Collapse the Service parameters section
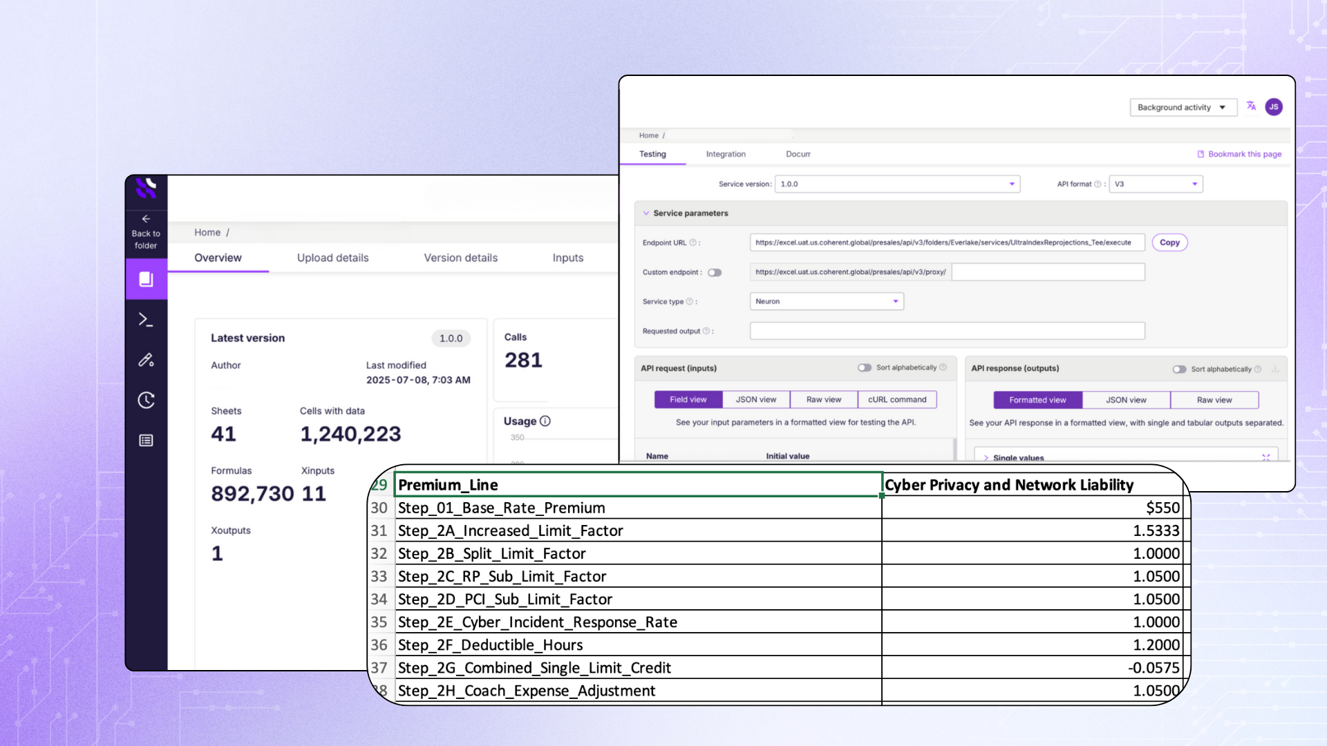The width and height of the screenshot is (1327, 746). pos(646,213)
